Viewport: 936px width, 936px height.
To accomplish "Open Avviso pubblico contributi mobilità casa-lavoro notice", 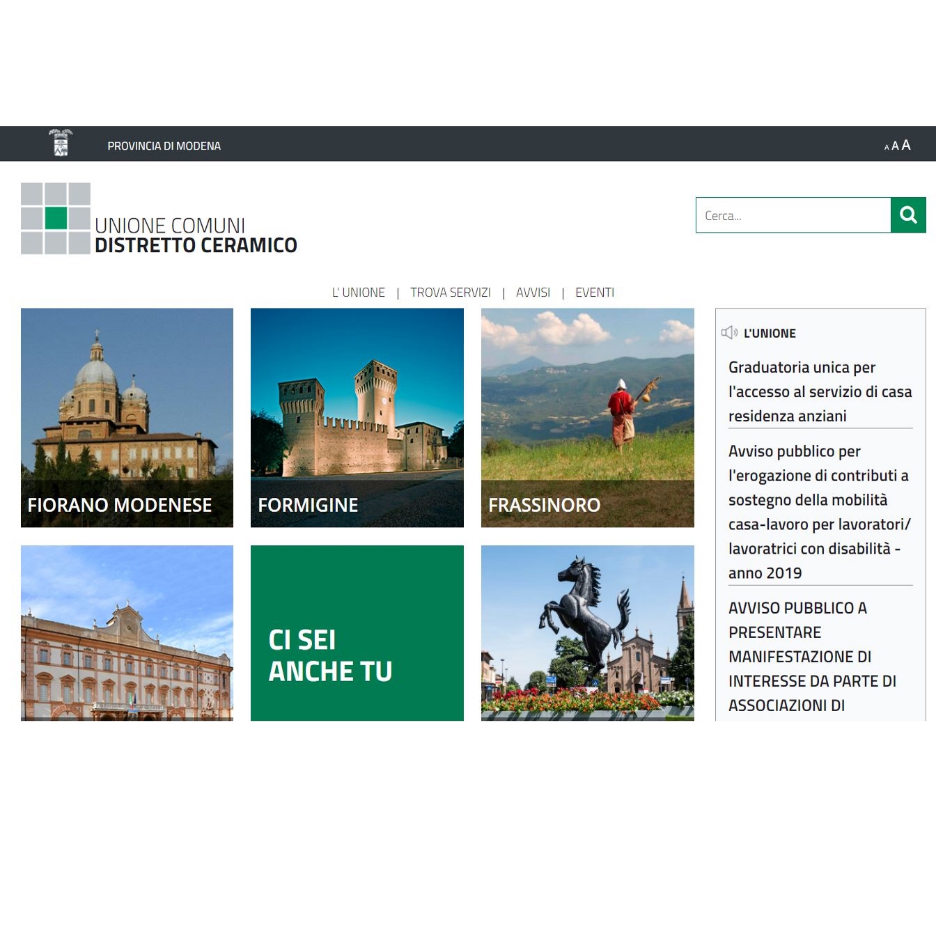I will pos(820,512).
